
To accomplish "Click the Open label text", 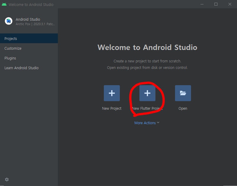I will [183, 109].
